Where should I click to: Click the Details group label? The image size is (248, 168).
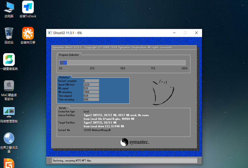click(x=63, y=108)
